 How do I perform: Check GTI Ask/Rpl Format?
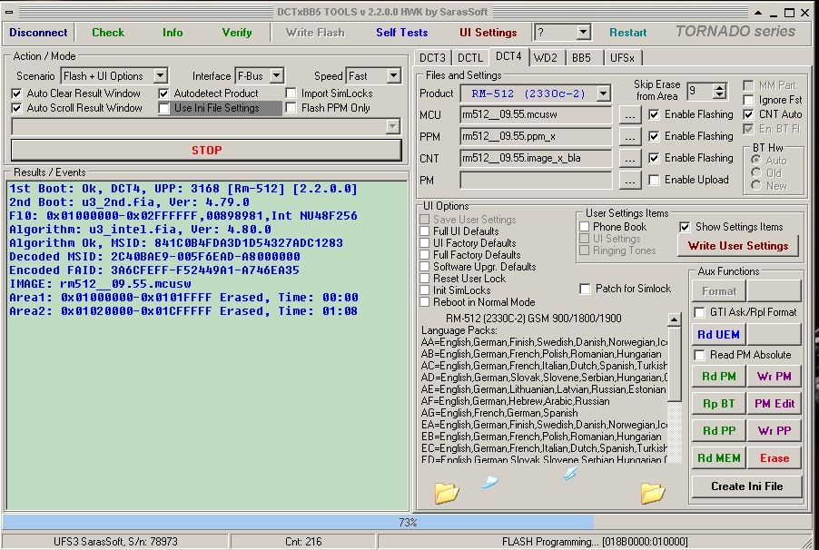(699, 312)
